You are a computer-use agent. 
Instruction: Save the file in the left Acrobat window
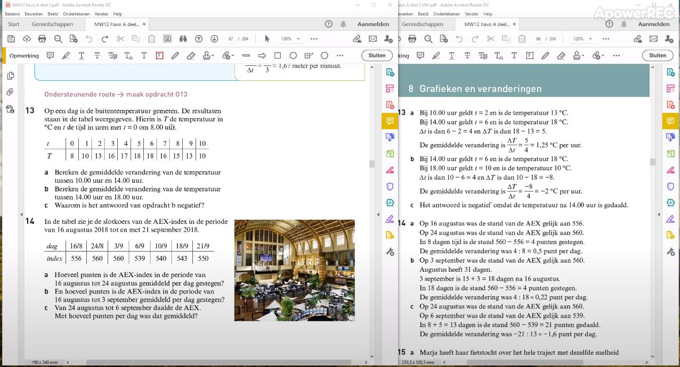[x=11, y=39]
